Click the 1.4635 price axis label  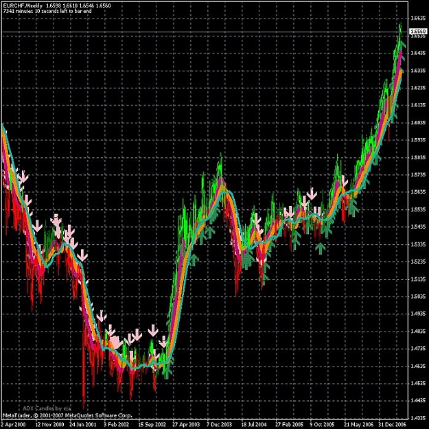[418, 366]
